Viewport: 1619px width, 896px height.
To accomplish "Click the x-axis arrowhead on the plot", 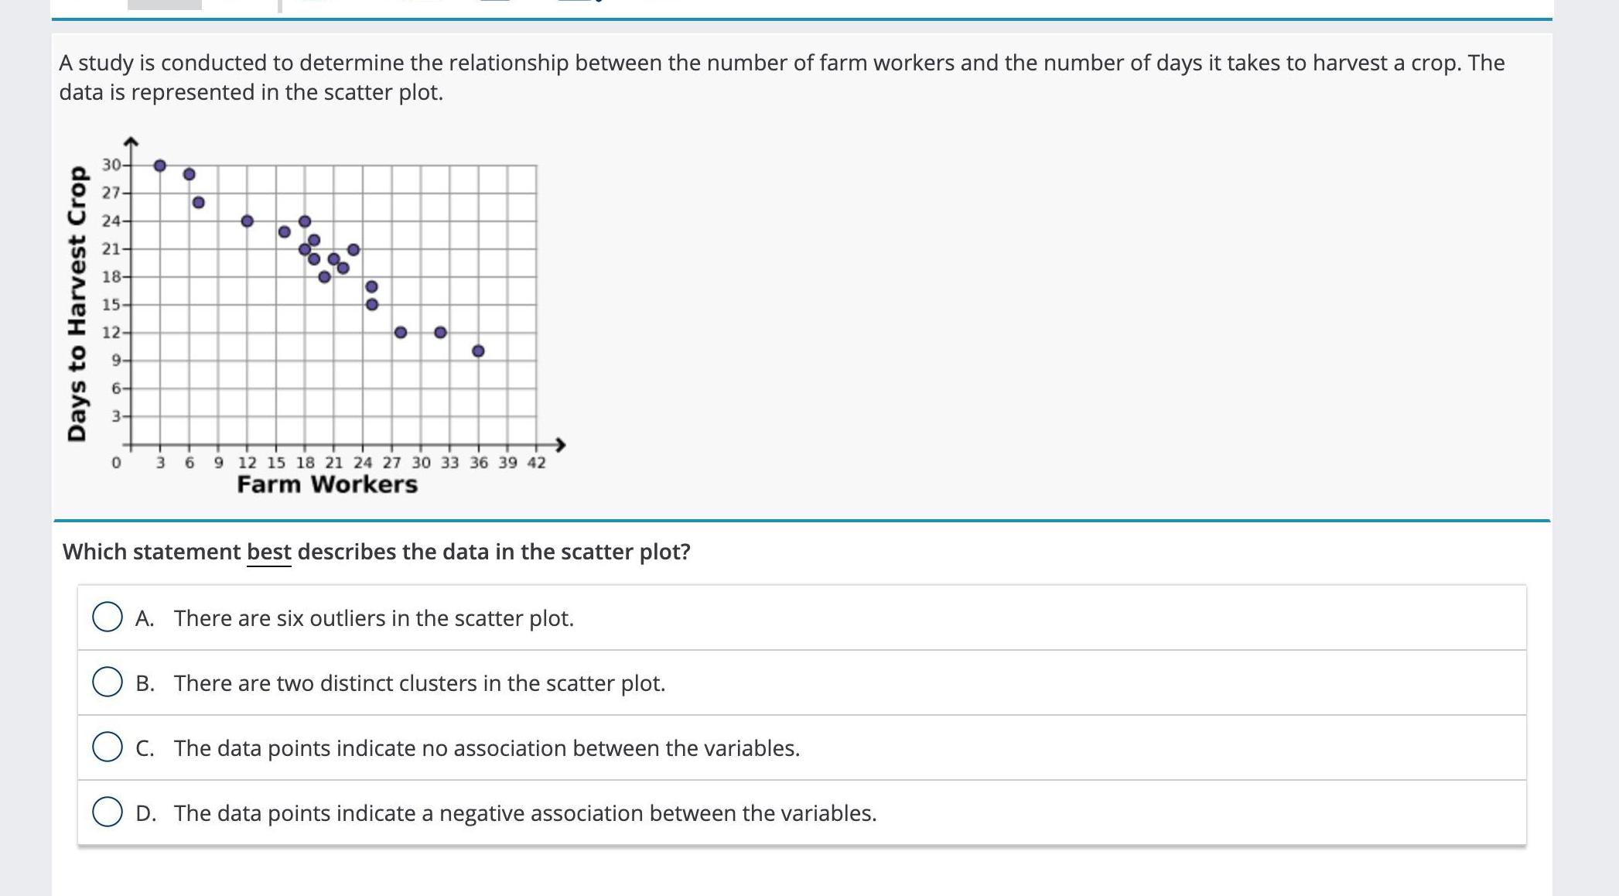I will click(560, 445).
